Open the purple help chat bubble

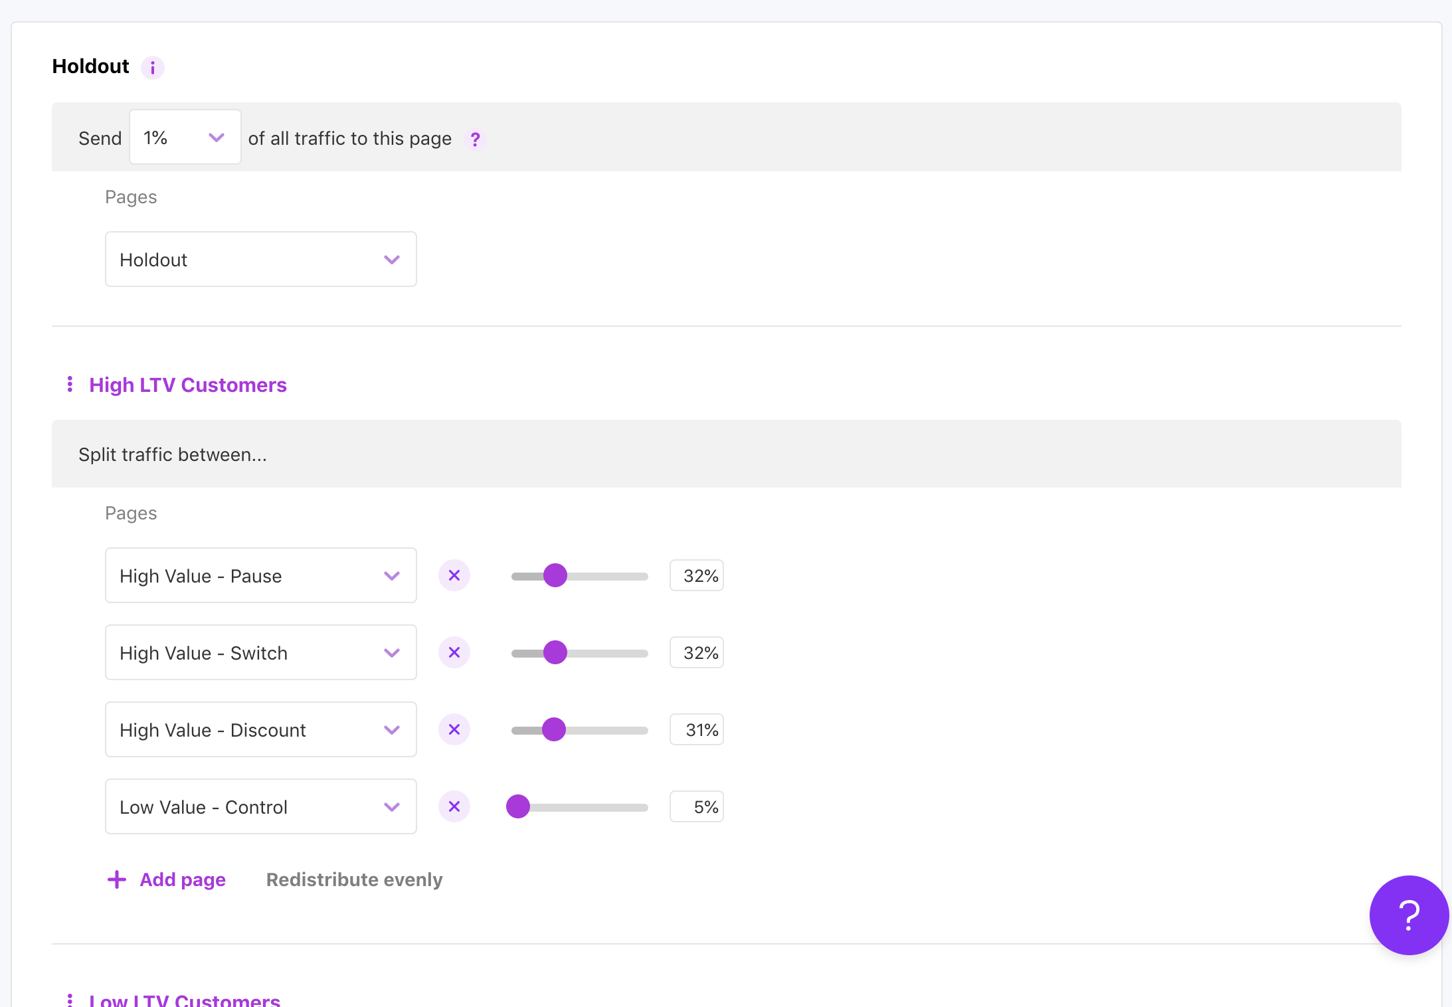(x=1408, y=915)
